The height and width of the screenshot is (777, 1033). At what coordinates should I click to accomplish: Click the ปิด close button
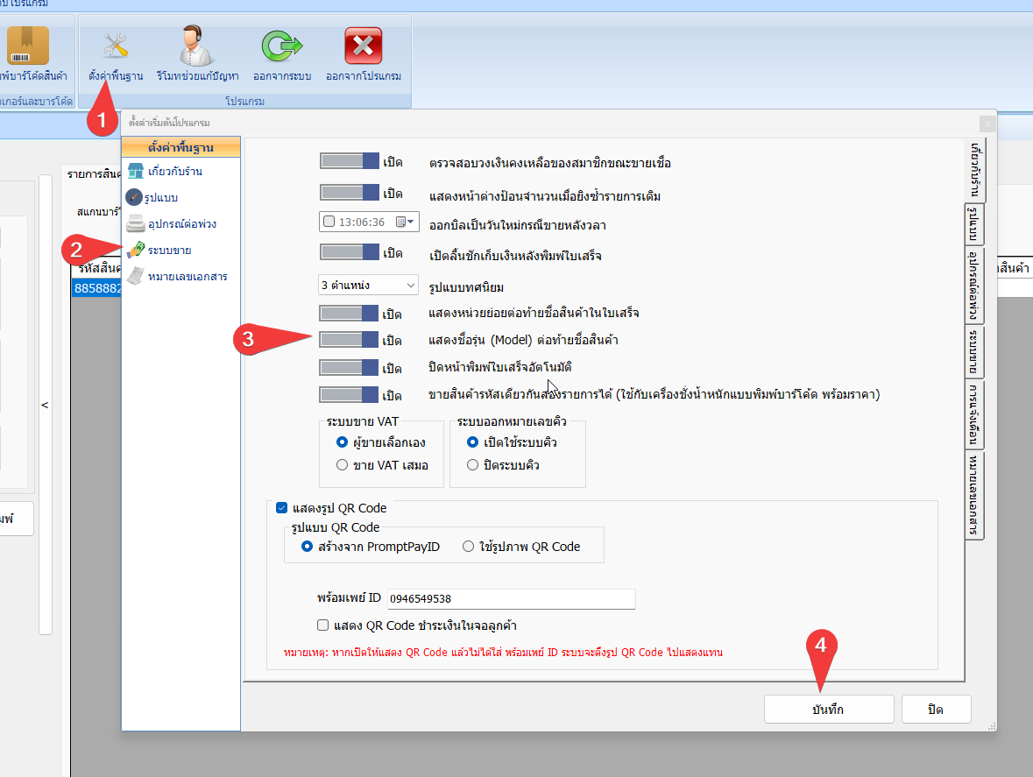[936, 709]
